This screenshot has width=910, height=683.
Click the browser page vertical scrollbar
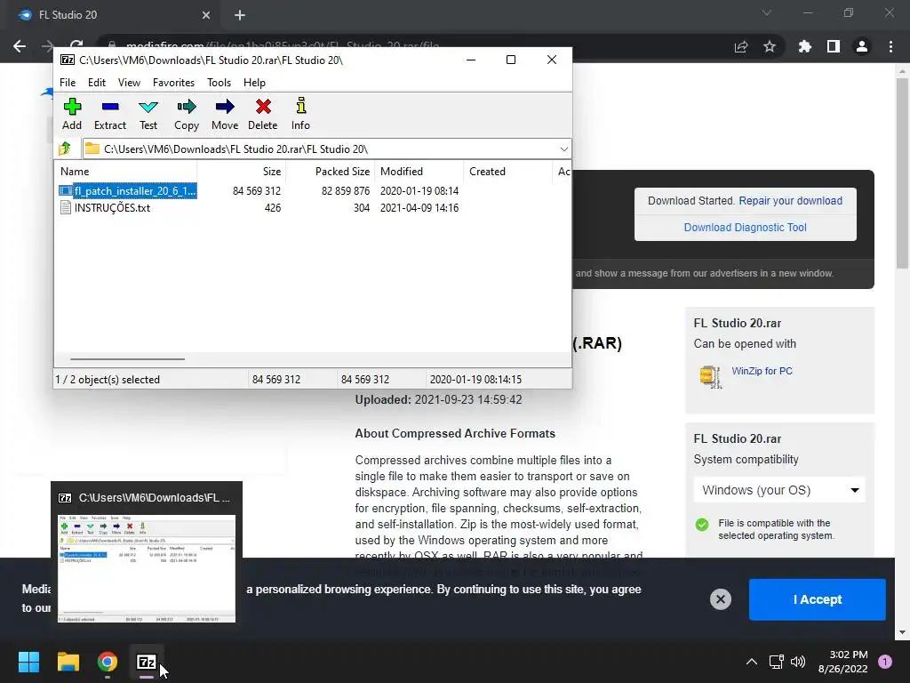click(902, 173)
